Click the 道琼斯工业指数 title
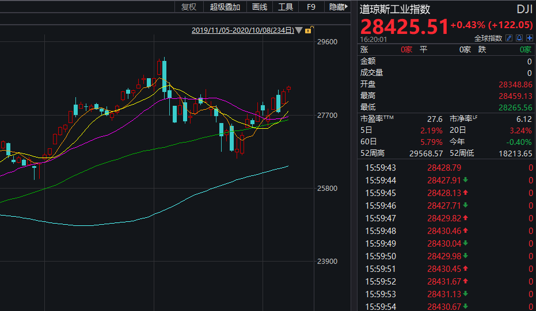Image resolution: width=536 pixels, height=311 pixels. coord(395,9)
